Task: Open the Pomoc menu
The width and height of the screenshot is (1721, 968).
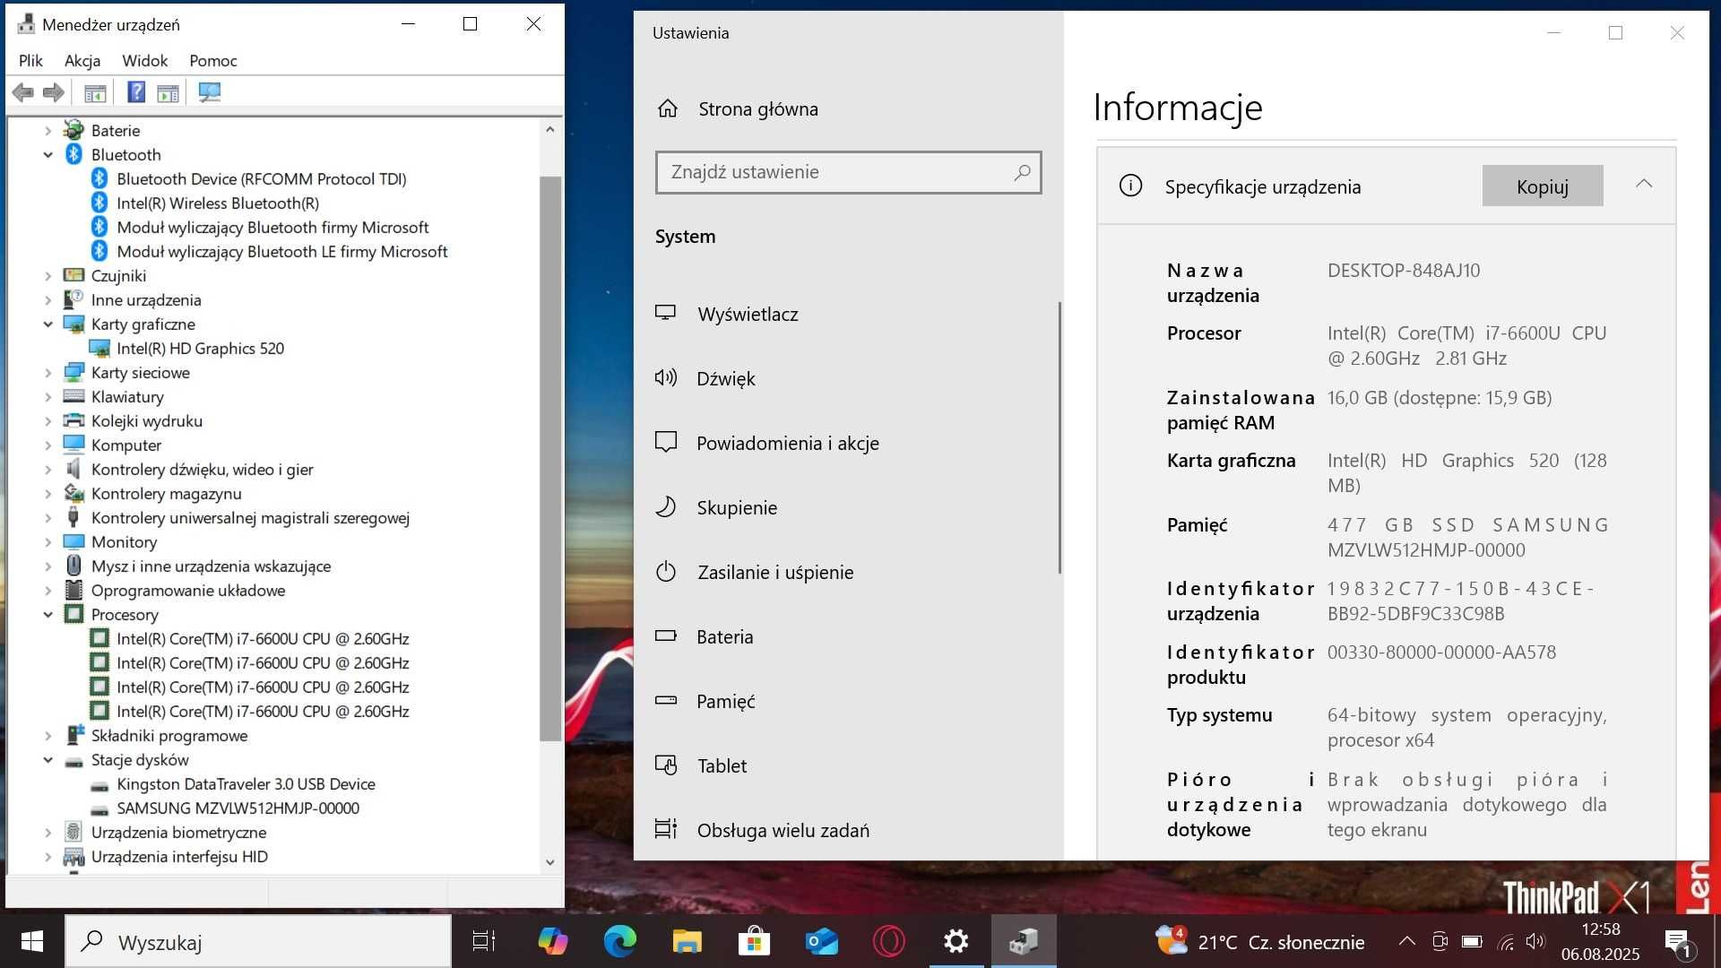Action: click(212, 61)
